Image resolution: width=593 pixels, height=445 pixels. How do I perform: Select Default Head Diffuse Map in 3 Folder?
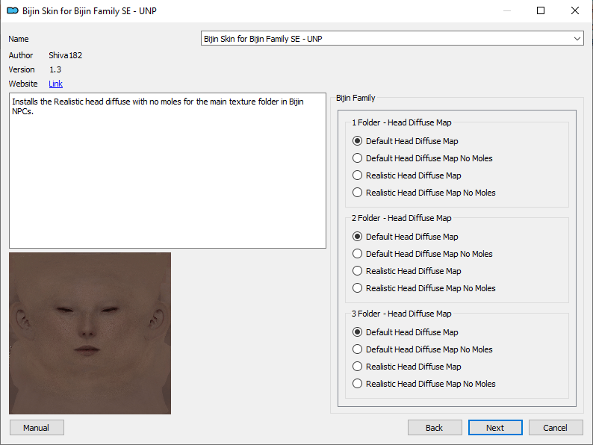pos(405,332)
